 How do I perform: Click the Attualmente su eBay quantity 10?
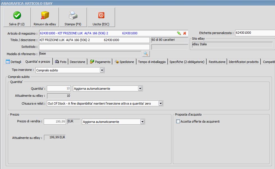coord(59,96)
